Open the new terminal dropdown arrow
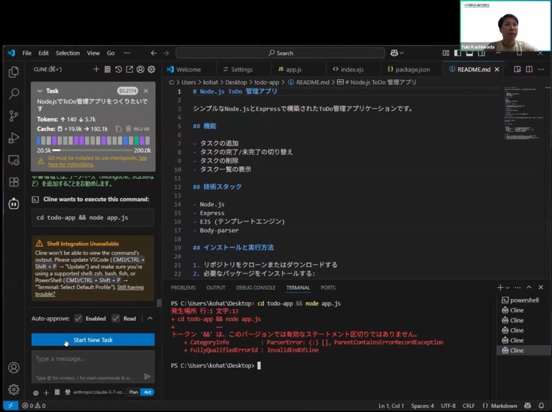This screenshot has width=552, height=412. coord(507,288)
